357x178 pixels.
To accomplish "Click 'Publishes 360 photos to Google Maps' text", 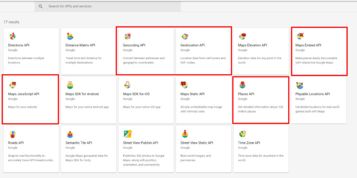I will (144, 160).
